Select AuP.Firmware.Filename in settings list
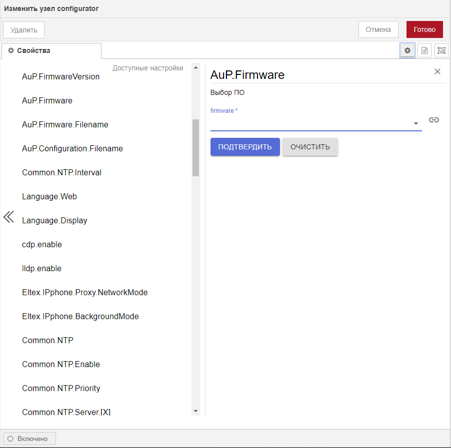The image size is (451, 448). pyautogui.click(x=65, y=124)
